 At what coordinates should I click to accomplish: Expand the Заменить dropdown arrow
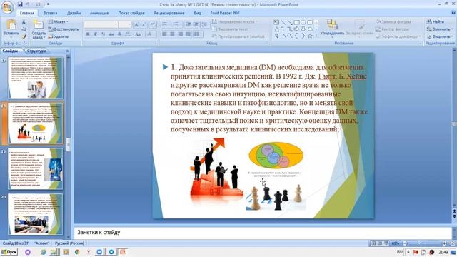(x=452, y=29)
